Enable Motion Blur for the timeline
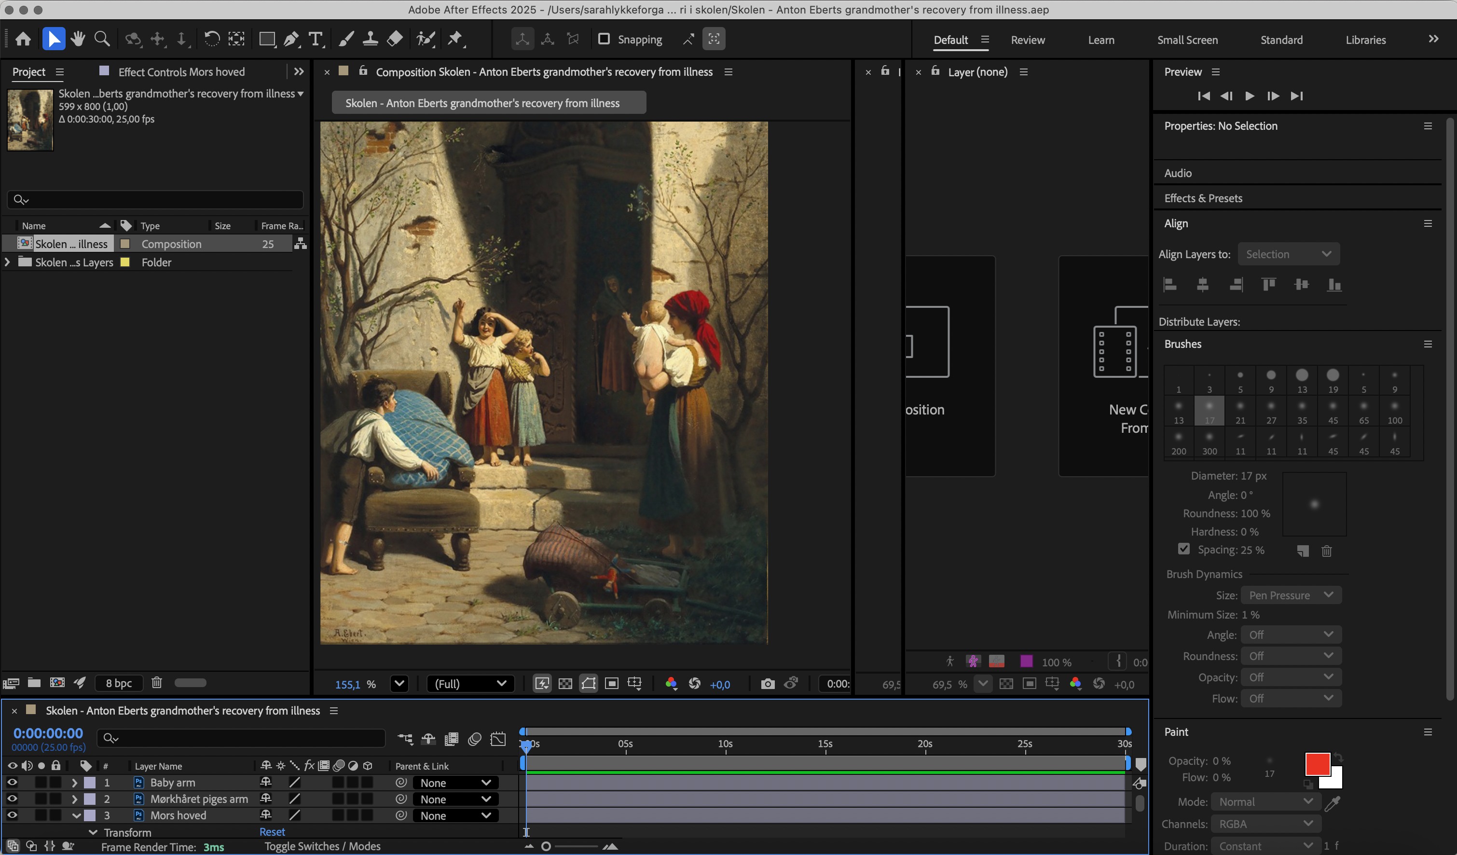This screenshot has height=855, width=1457. [475, 739]
